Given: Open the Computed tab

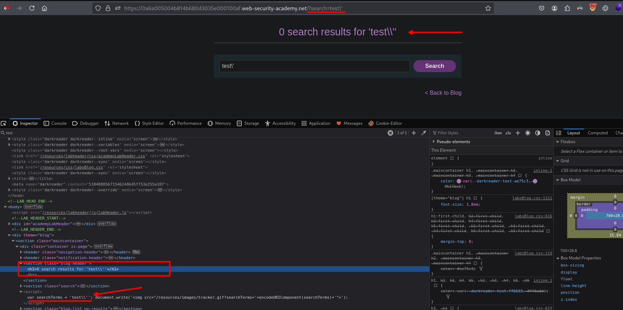Looking at the screenshot, I should click(598, 133).
